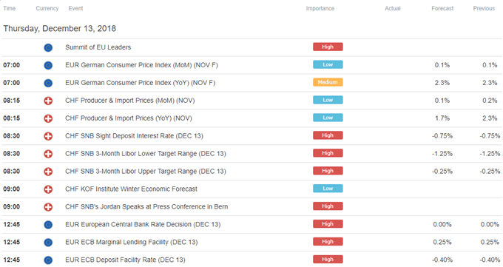Open CHF Producer & Import Prices (YoY) event
Viewport: 503px width, 267px height.
click(129, 118)
